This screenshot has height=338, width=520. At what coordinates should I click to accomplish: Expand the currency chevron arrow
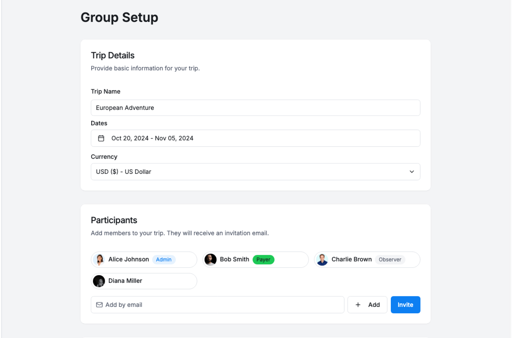pyautogui.click(x=412, y=172)
